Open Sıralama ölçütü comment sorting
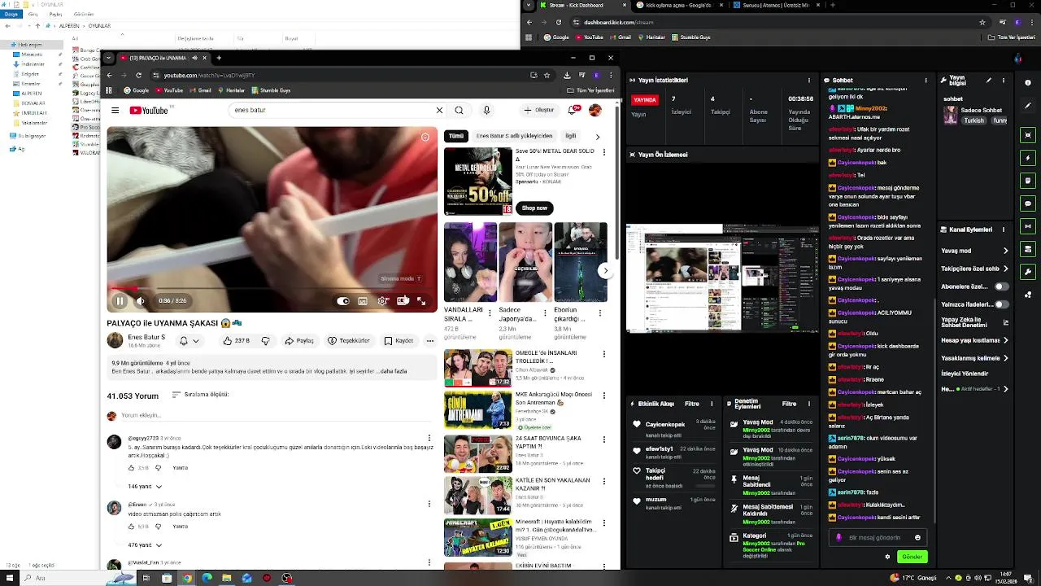This screenshot has height=586, width=1041. [x=200, y=395]
